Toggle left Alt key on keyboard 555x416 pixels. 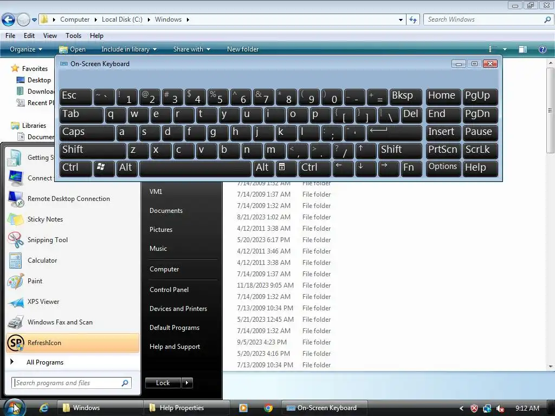(x=127, y=168)
